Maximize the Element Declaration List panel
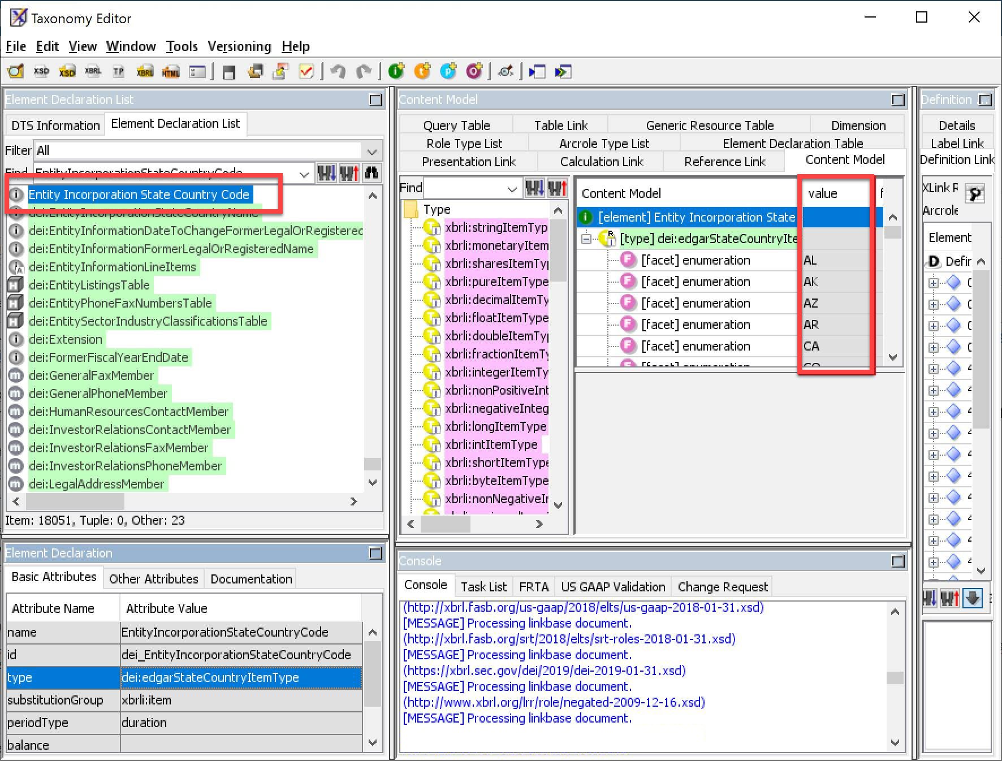The width and height of the screenshot is (1002, 761). click(x=375, y=100)
